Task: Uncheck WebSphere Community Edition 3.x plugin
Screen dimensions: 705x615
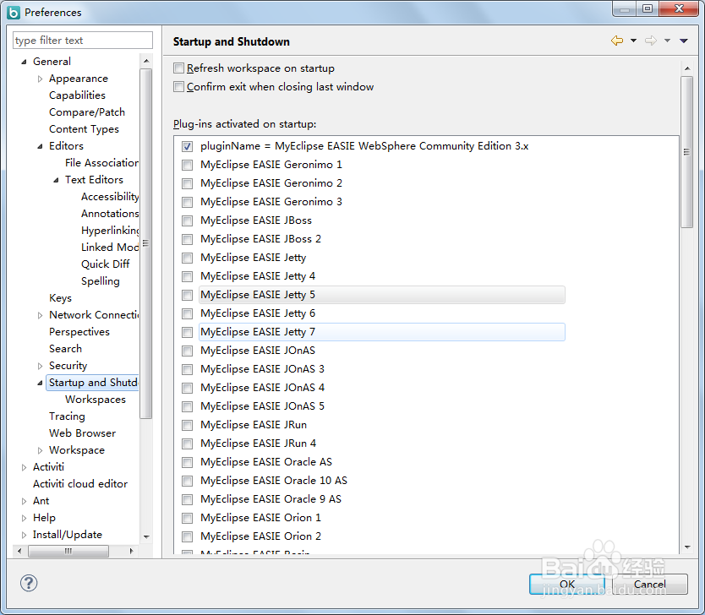Action: [188, 146]
